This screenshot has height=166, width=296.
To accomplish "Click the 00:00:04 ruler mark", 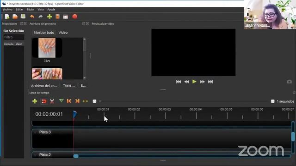I will tap(195, 109).
